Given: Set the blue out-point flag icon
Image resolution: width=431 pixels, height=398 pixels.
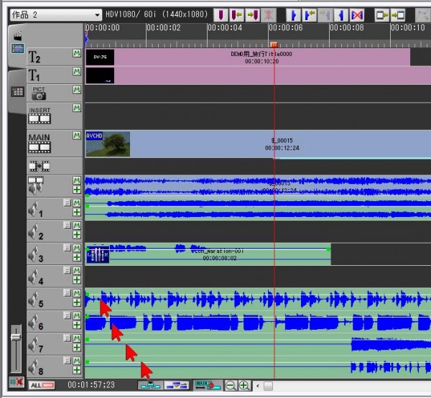Looking at the screenshot, I should (x=341, y=15).
